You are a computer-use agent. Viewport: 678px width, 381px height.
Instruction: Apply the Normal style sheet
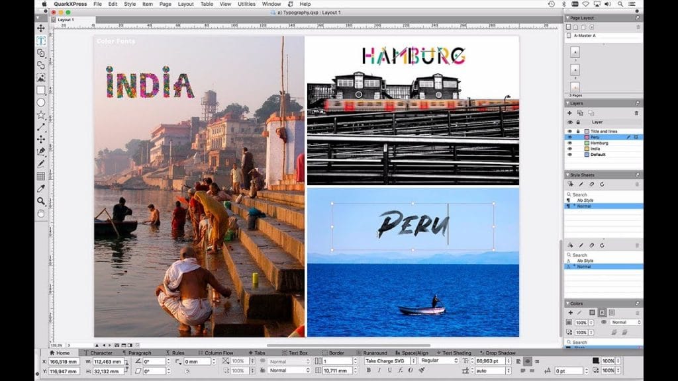click(584, 206)
